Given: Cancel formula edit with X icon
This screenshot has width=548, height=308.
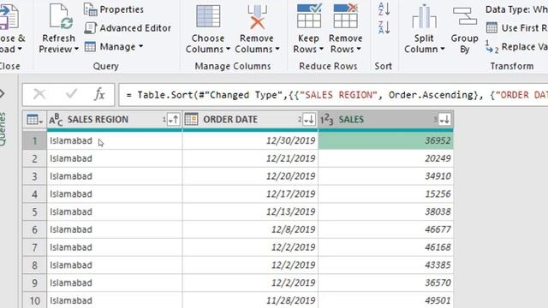Looking at the screenshot, I should pyautogui.click(x=39, y=94).
